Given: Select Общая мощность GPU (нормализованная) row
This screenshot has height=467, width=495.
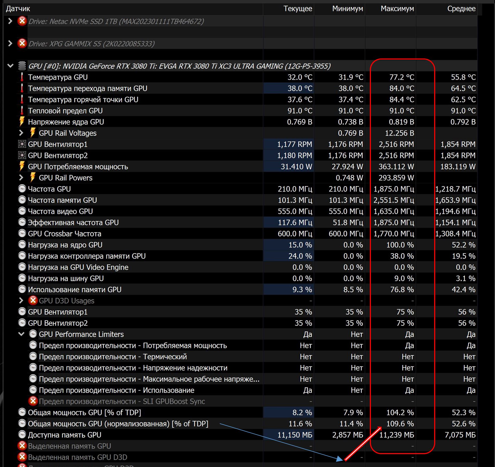Looking at the screenshot, I should [x=247, y=424].
